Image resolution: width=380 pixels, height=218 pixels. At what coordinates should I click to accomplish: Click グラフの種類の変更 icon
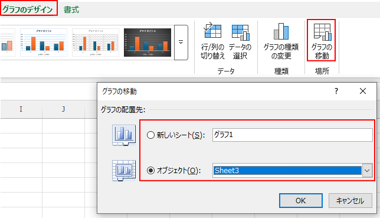pyautogui.click(x=281, y=41)
